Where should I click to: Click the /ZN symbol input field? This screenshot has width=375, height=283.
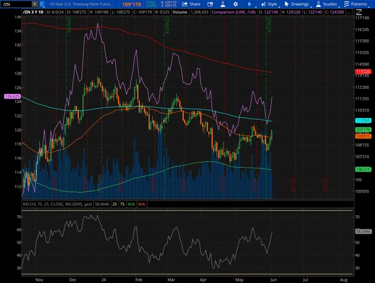click(16, 4)
